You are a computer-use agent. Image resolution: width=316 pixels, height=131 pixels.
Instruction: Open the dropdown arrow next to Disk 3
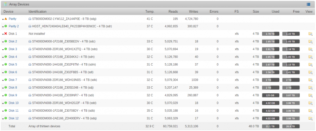(3, 50)
